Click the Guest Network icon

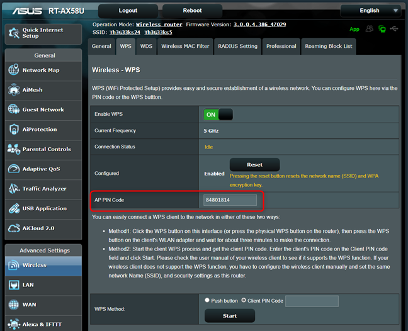tap(13, 109)
